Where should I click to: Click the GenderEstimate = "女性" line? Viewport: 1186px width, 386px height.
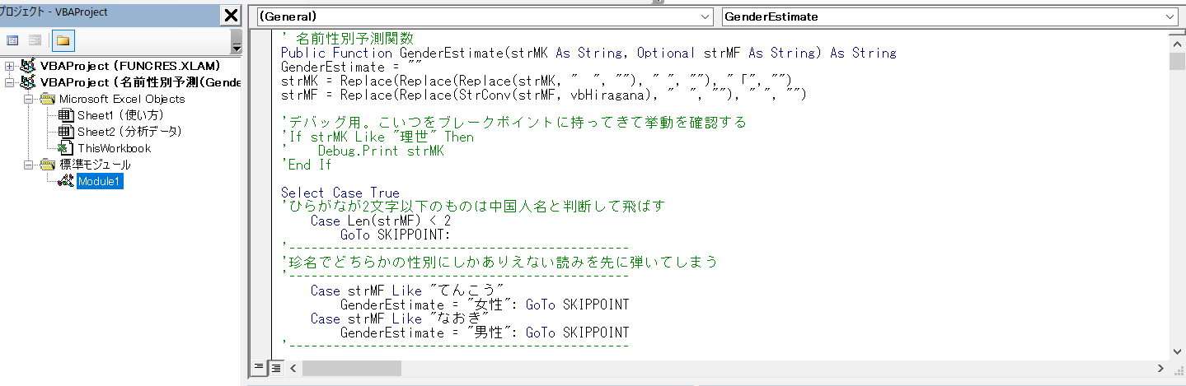[x=485, y=305]
